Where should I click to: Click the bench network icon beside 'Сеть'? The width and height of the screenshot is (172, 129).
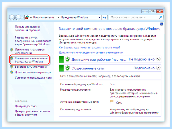[112, 102]
